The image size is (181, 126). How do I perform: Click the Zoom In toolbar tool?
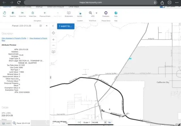pyautogui.click(x=13, y=14)
